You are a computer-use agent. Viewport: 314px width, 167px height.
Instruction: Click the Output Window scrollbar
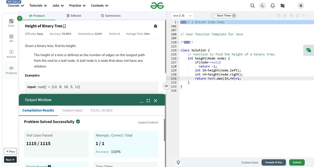164,130
